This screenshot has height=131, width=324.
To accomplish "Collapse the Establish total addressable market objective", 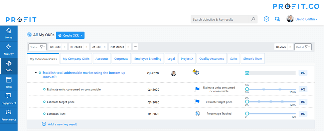I will point(36,73).
